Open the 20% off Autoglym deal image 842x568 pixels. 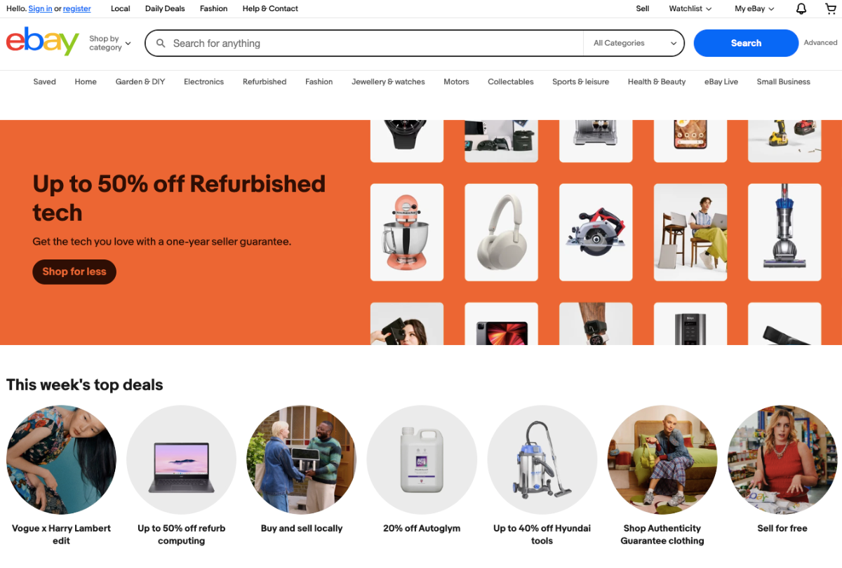422,460
